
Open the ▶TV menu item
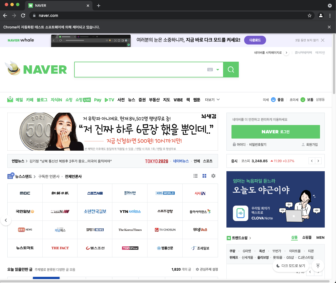pyautogui.click(x=109, y=100)
